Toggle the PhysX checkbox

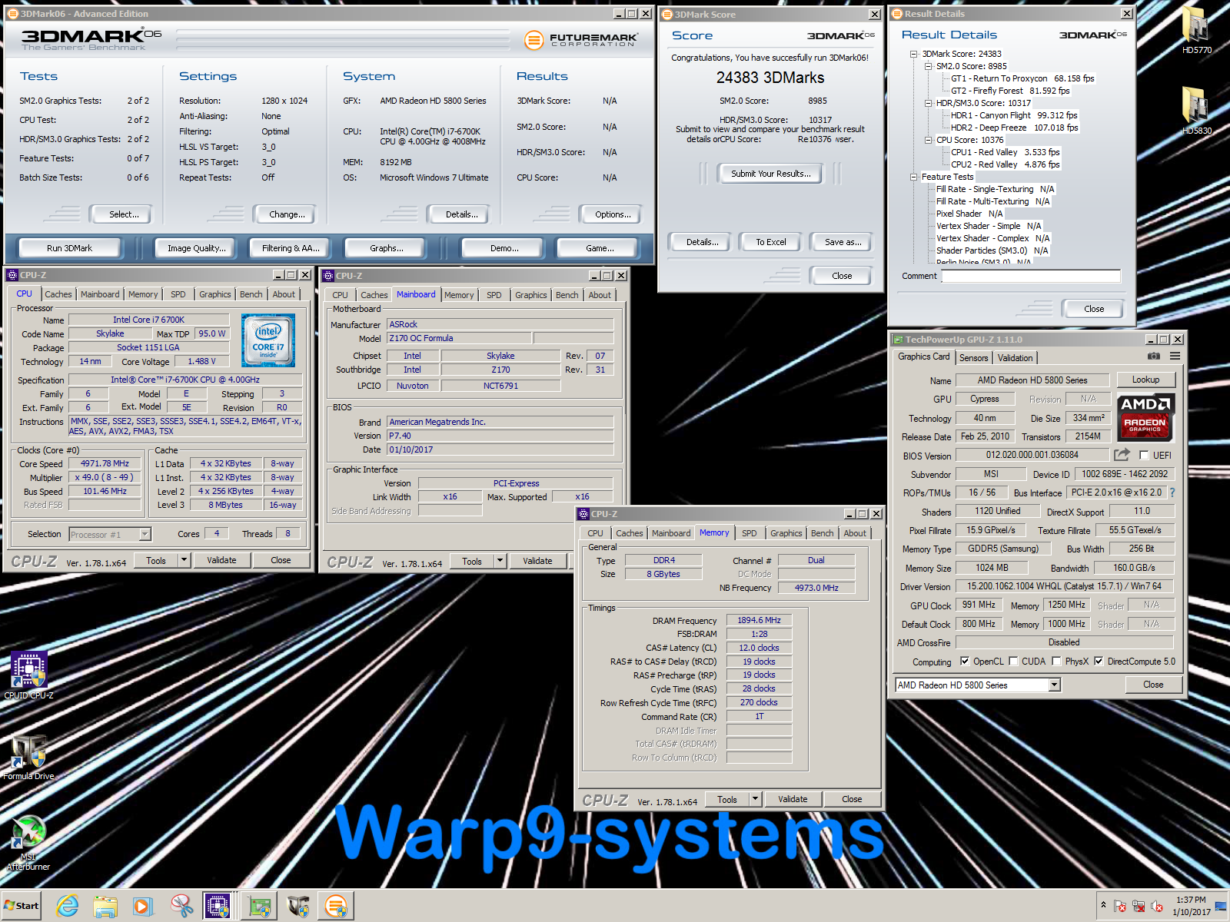[1056, 661]
